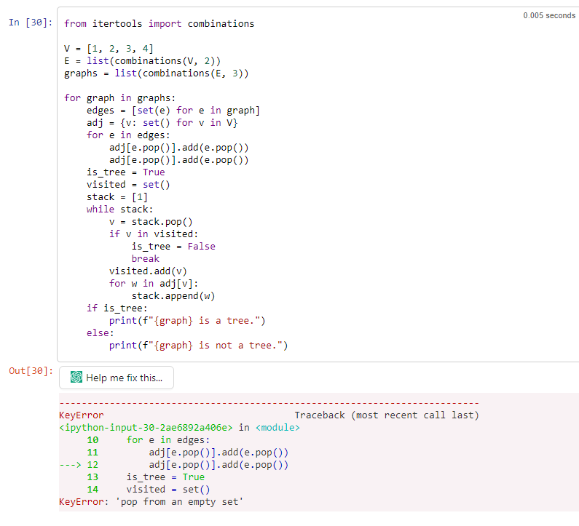Click the '0.005 seconds' execution time text
This screenshot has width=579, height=526.
coord(549,15)
